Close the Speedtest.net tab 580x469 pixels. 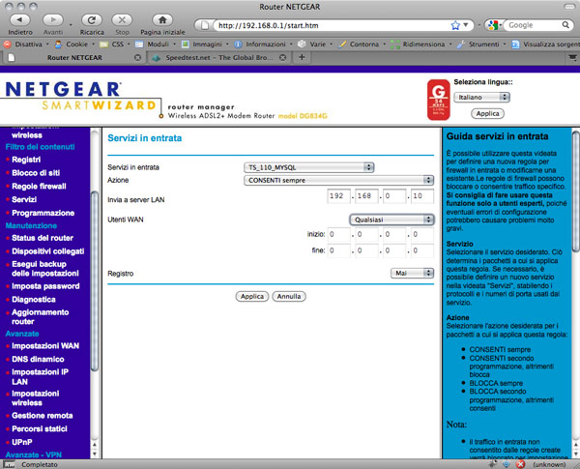(x=282, y=58)
